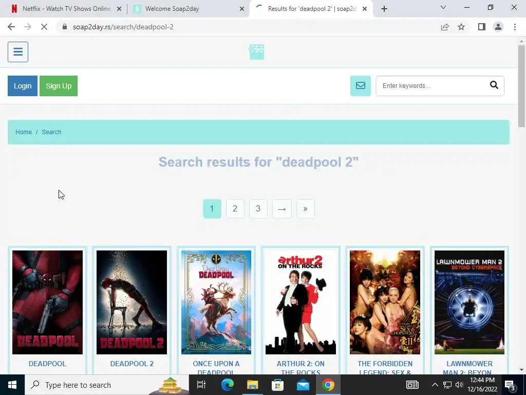Image resolution: width=526 pixels, height=395 pixels.
Task: Go to results page 2
Action: [x=235, y=209]
